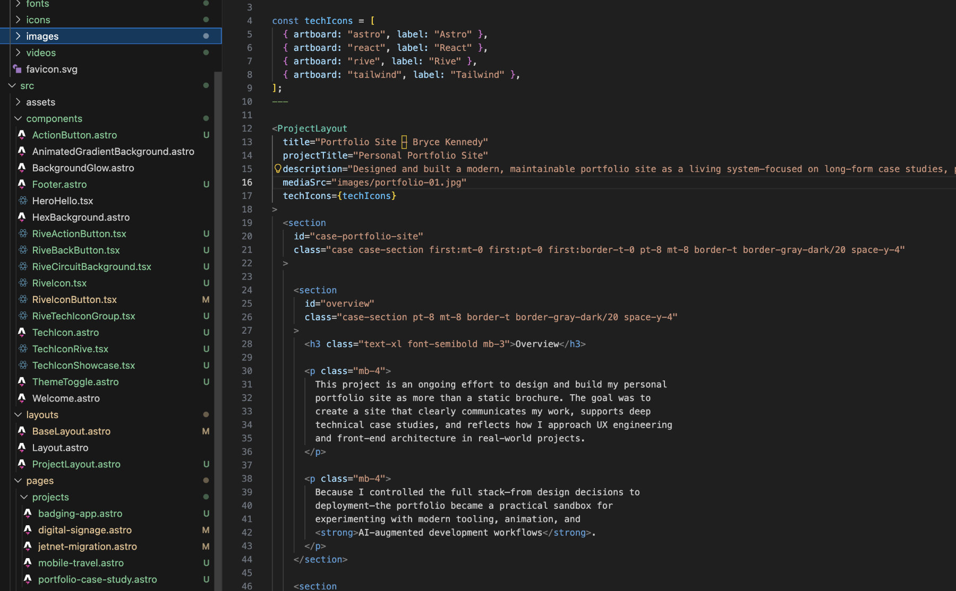
Task: Click the Astro icon next to Welcome.astro
Action: click(x=22, y=398)
